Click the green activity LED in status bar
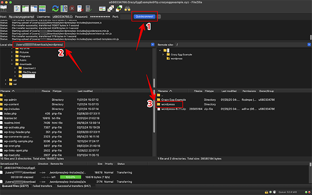The width and height of the screenshot is (312, 195). [306, 192]
